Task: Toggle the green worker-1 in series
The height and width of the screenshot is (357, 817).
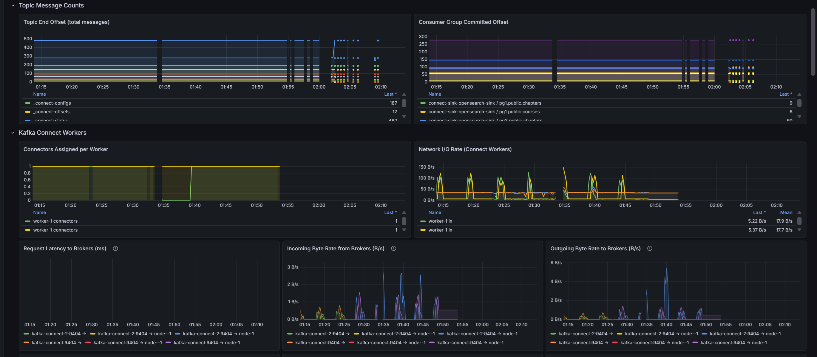Action: point(440,221)
